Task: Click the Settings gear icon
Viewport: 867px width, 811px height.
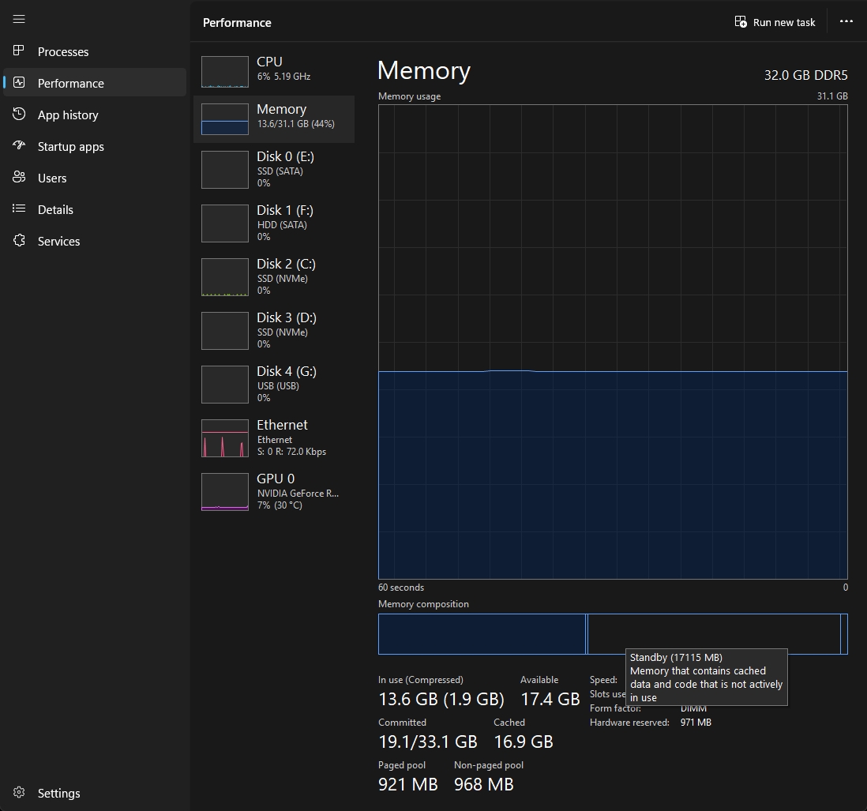Action: [x=19, y=792]
